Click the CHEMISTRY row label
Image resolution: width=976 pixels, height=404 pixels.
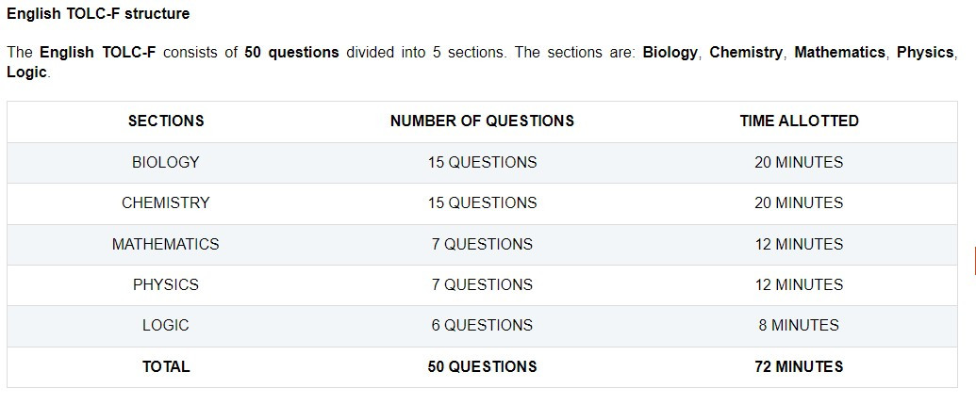166,202
